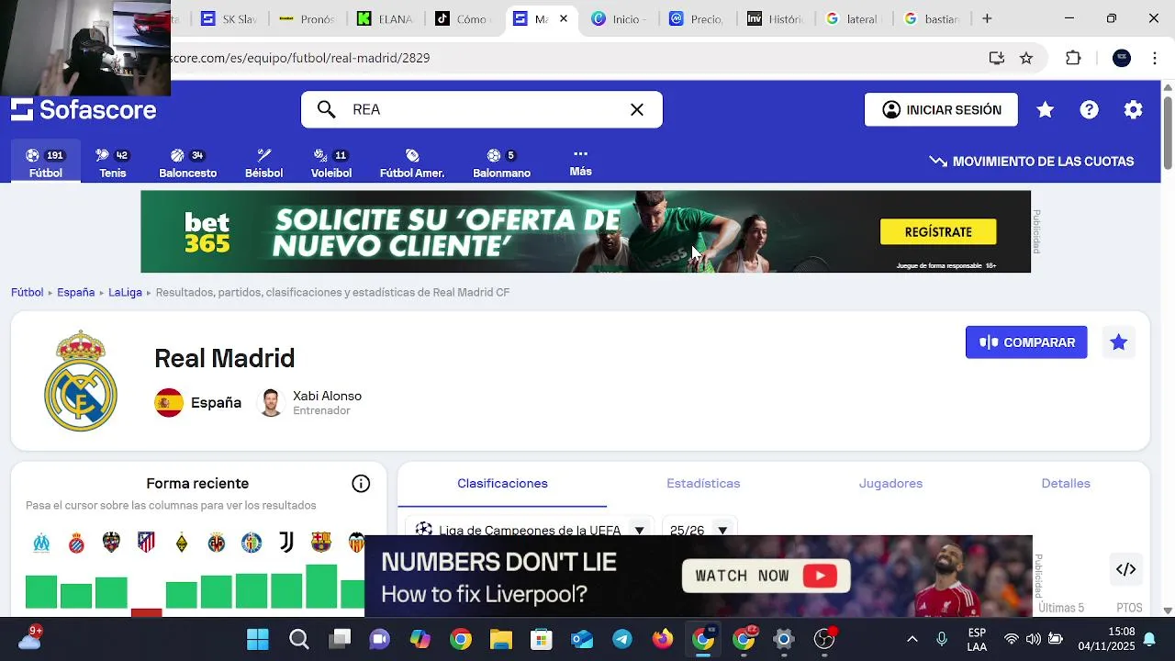Focus the Sofascore search input

482,109
